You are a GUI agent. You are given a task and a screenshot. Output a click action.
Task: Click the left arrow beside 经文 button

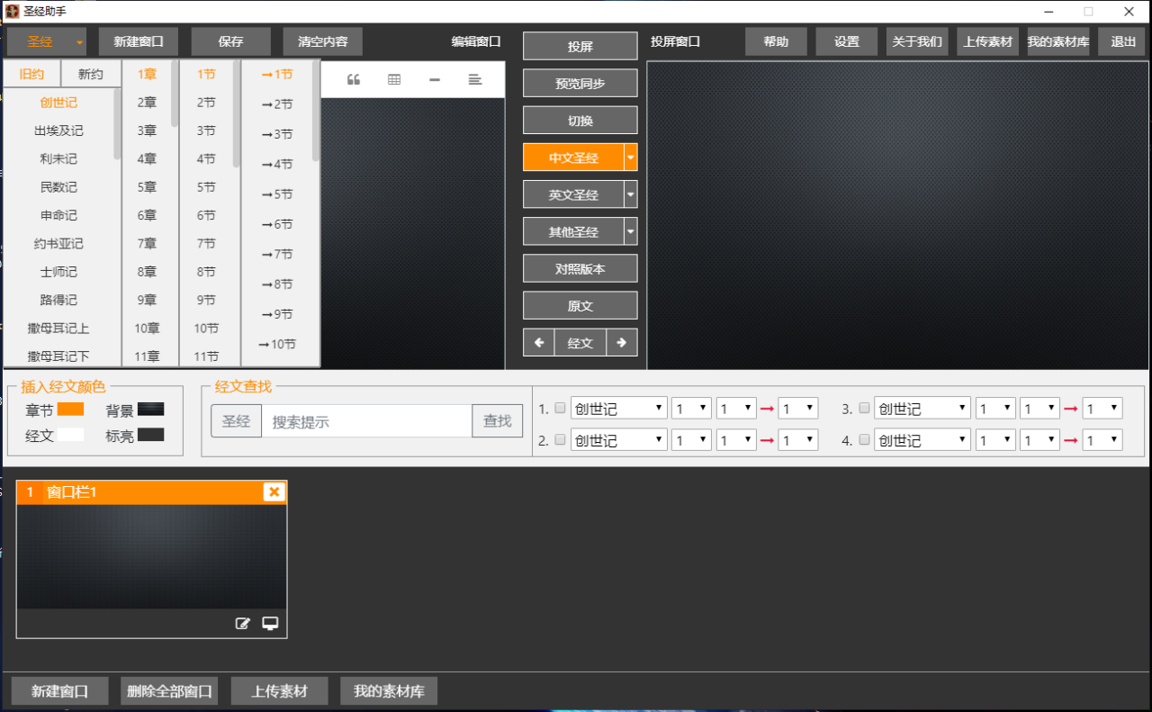[x=538, y=343]
